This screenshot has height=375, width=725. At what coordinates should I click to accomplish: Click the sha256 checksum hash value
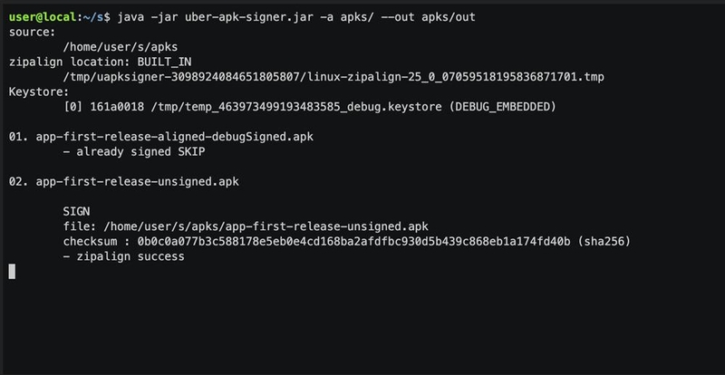(x=353, y=241)
